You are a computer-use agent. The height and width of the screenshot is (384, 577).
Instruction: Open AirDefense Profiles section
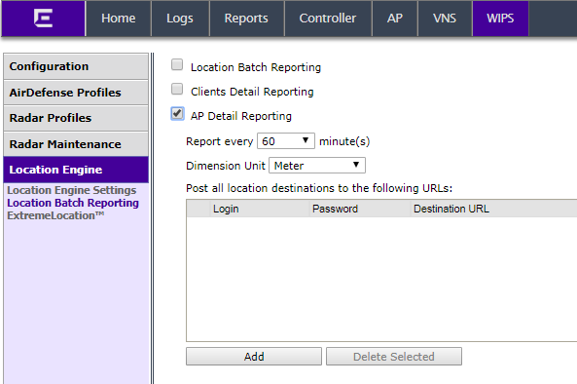click(x=76, y=93)
